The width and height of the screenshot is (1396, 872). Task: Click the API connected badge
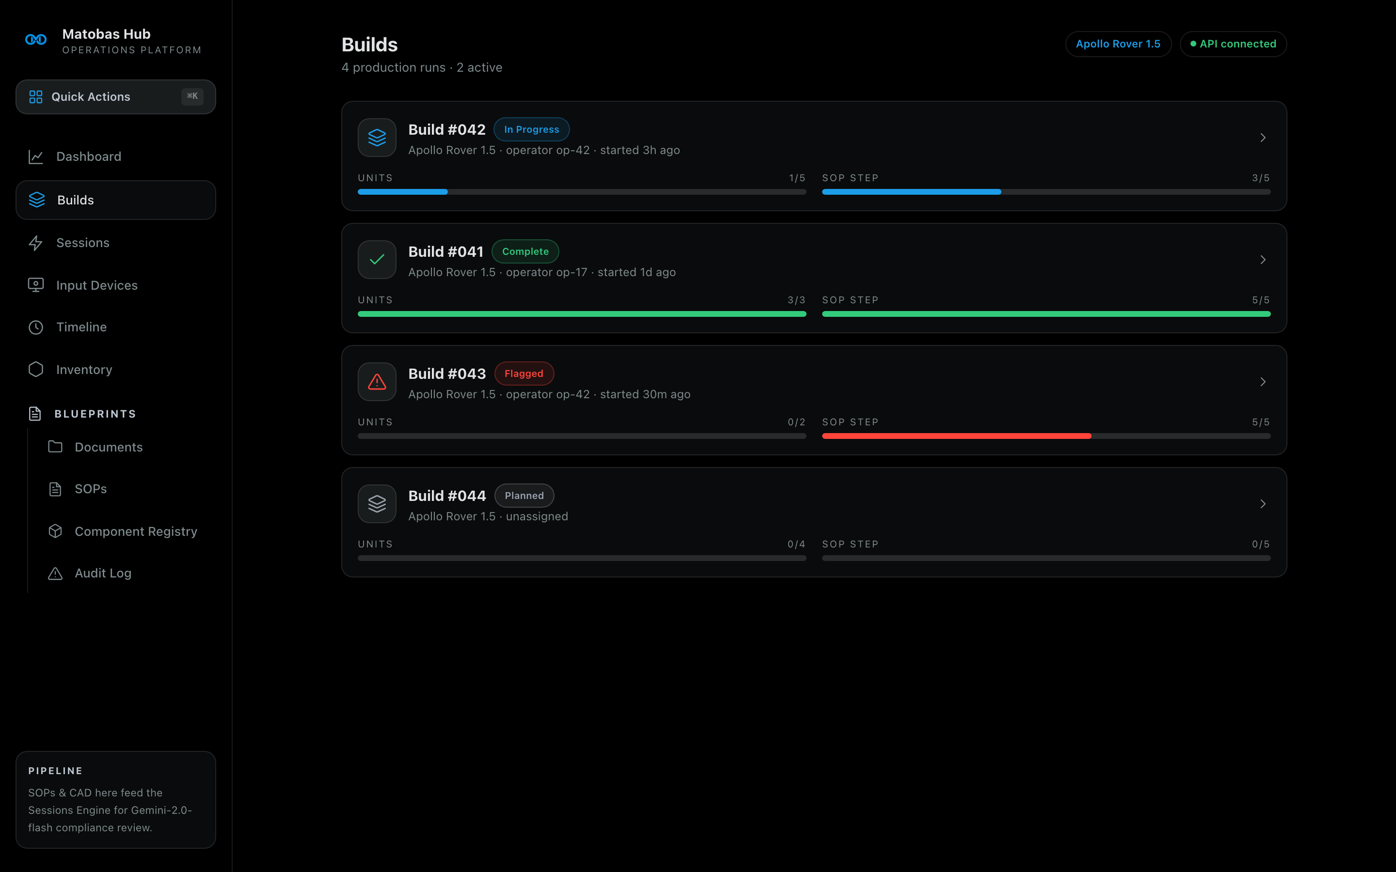1233,44
